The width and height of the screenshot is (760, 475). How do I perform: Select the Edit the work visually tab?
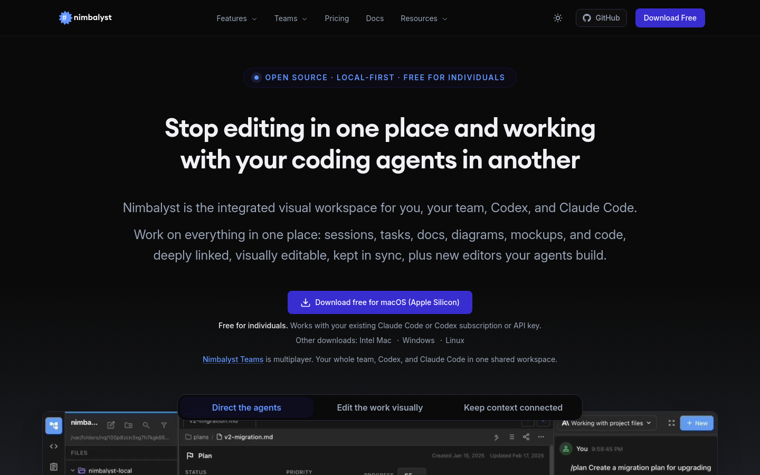[x=380, y=407]
